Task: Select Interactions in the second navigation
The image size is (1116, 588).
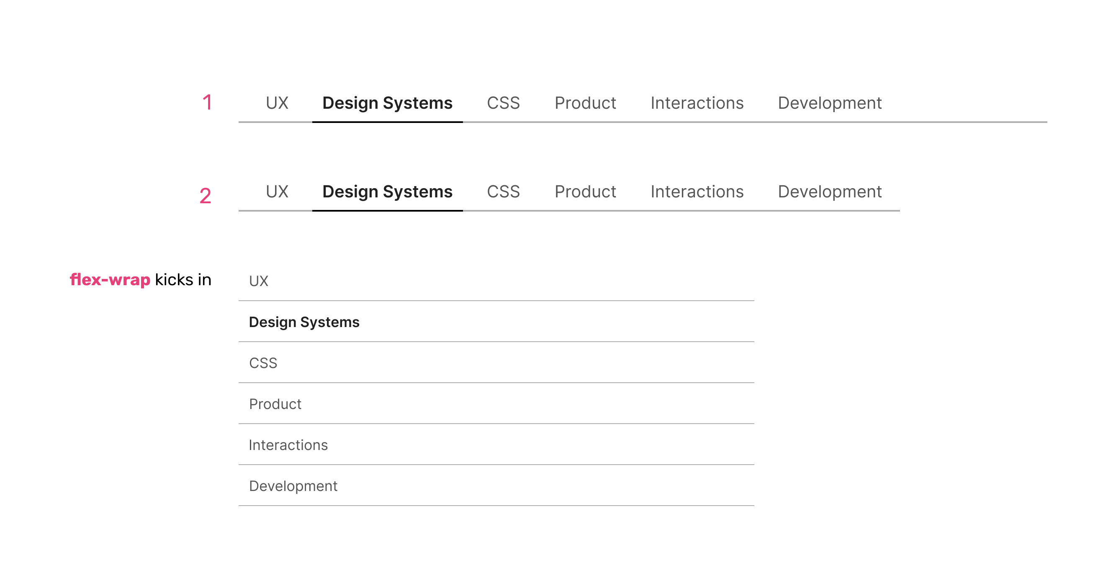Action: (697, 192)
